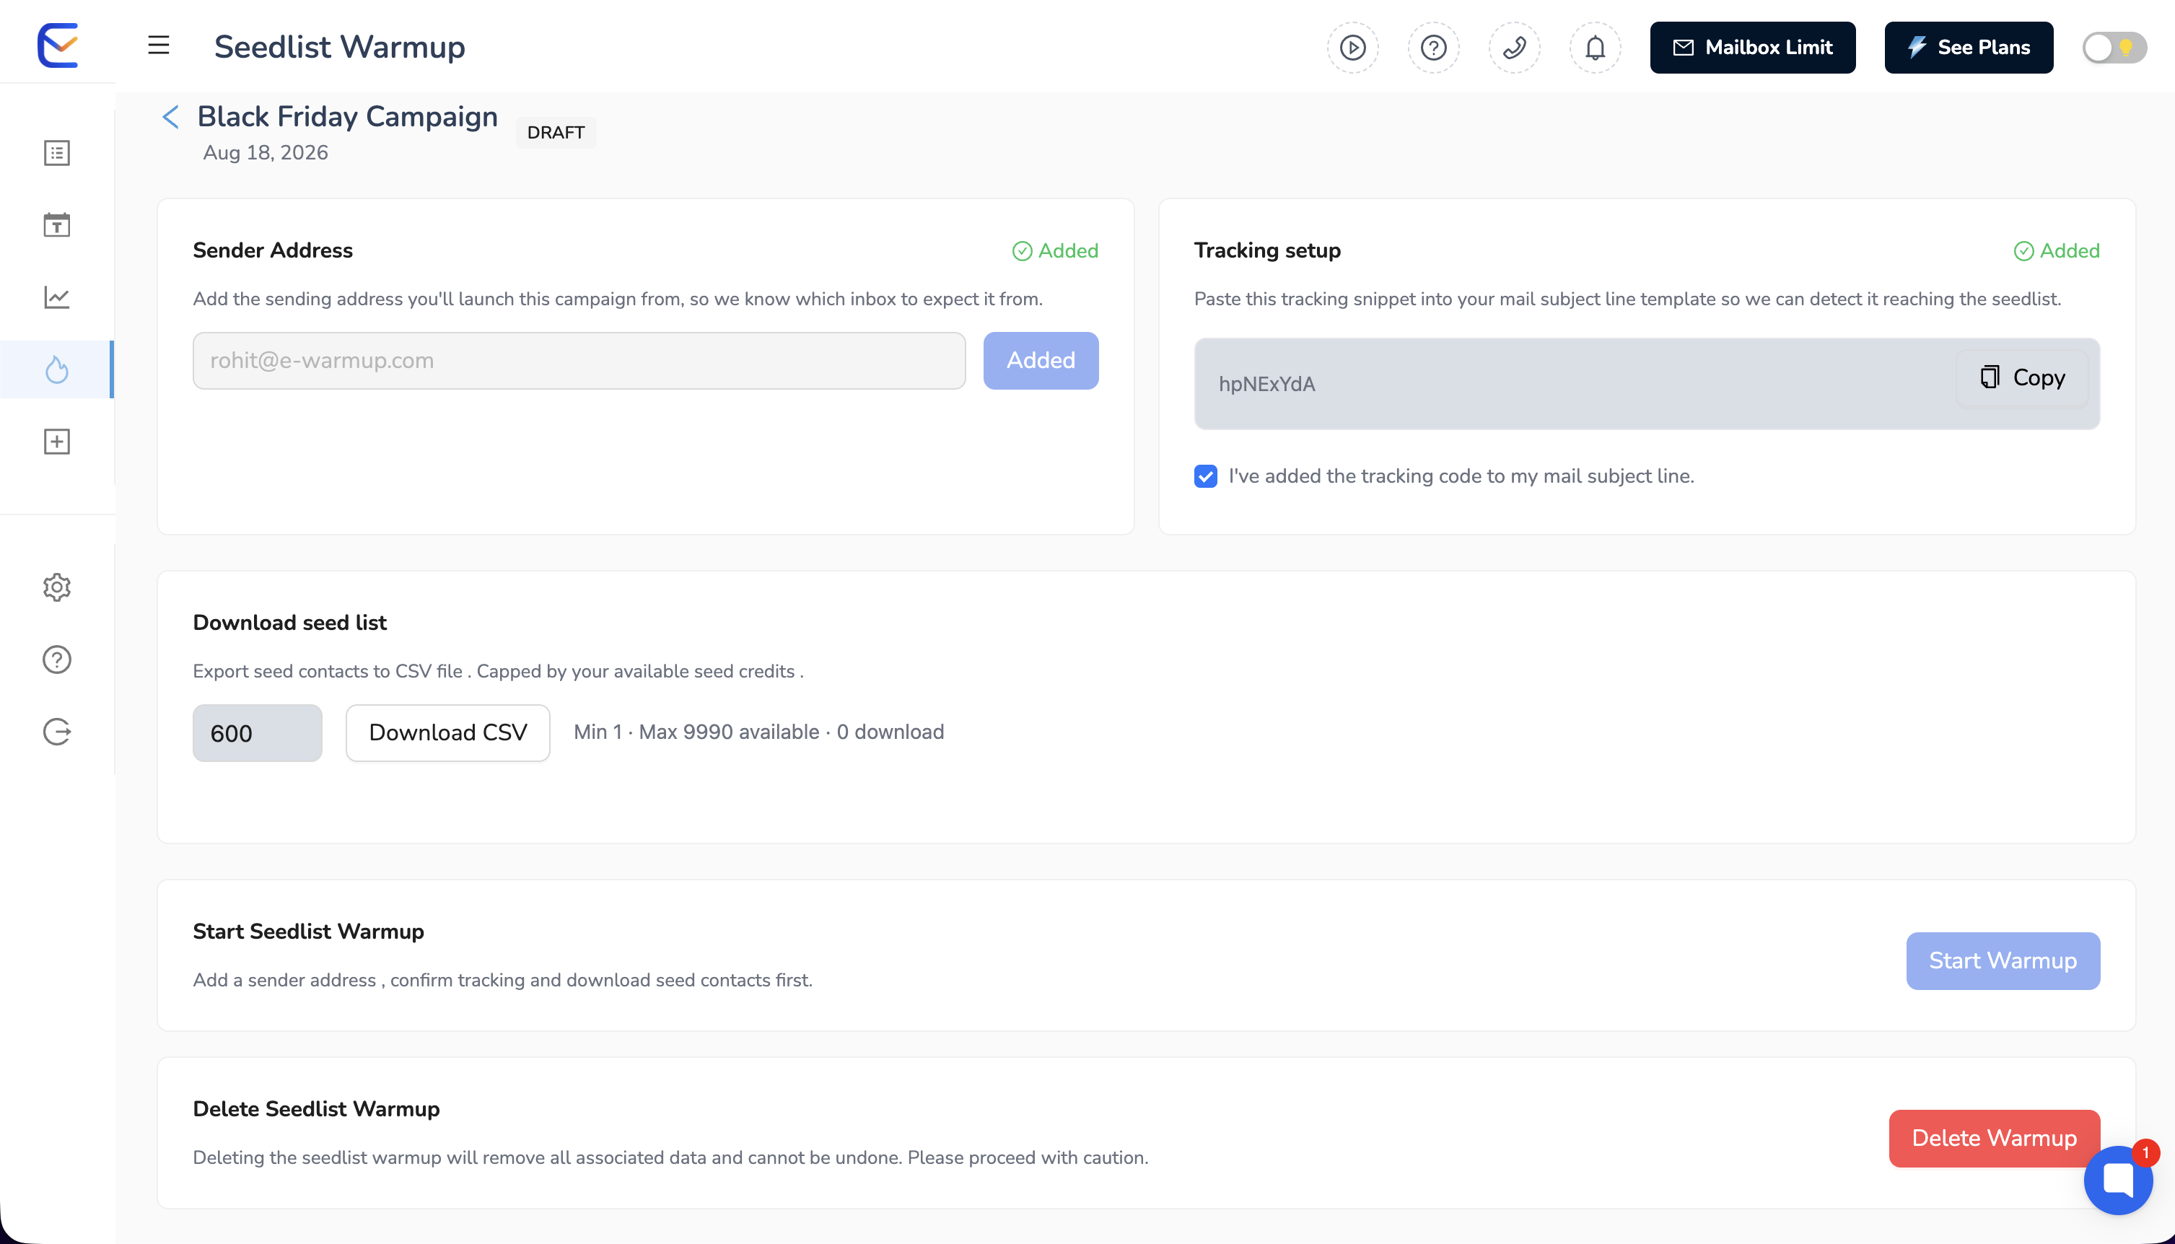
Task: Click Download CSV
Action: 447,733
